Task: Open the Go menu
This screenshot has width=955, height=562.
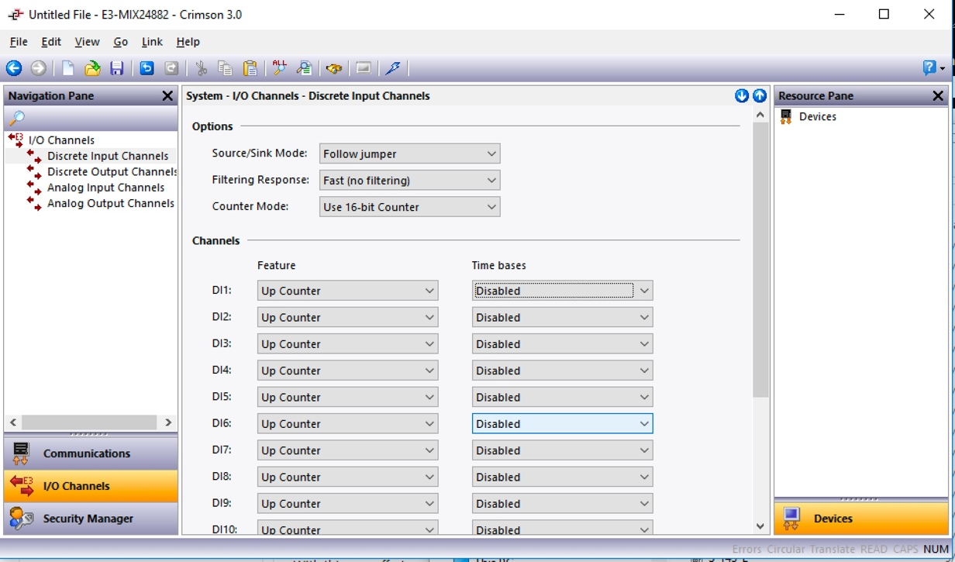Action: [x=120, y=42]
